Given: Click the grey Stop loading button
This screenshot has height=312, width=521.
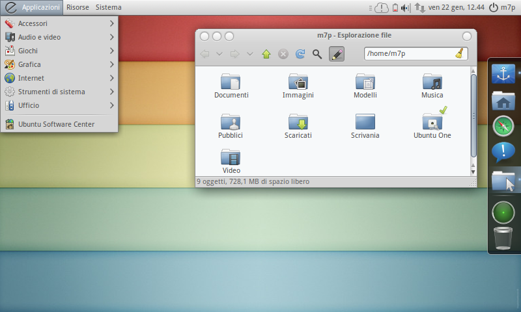Looking at the screenshot, I should click(283, 54).
